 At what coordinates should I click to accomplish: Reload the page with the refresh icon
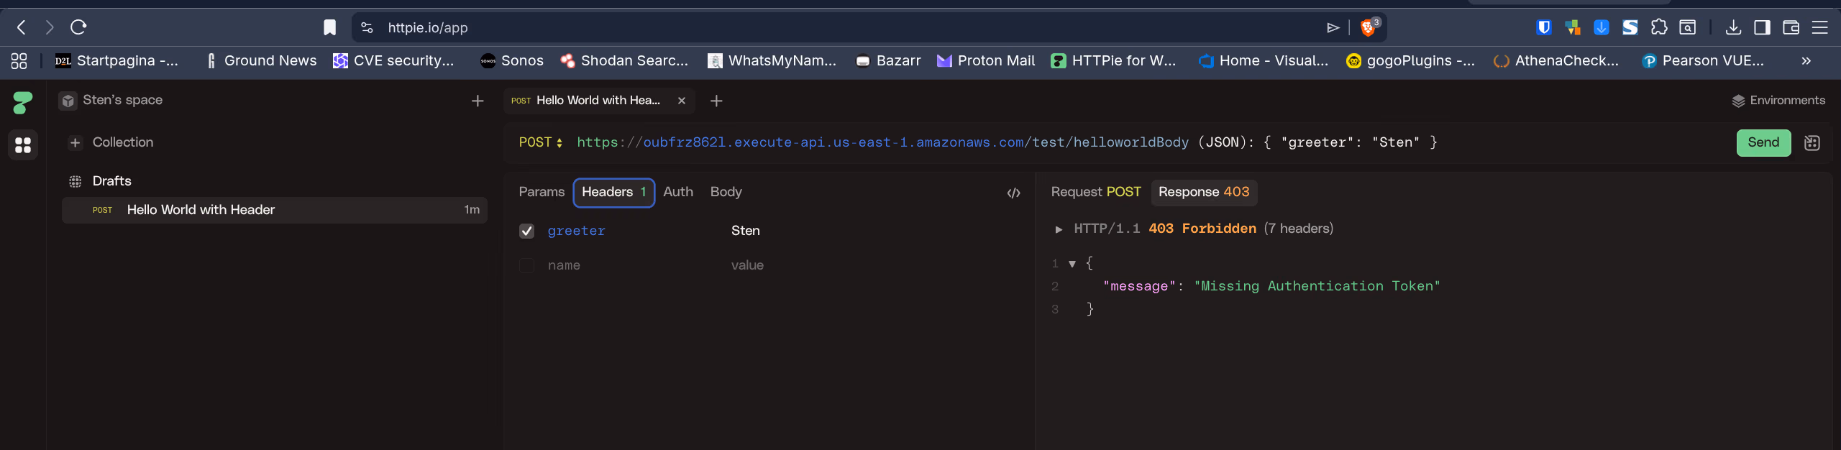point(78,27)
